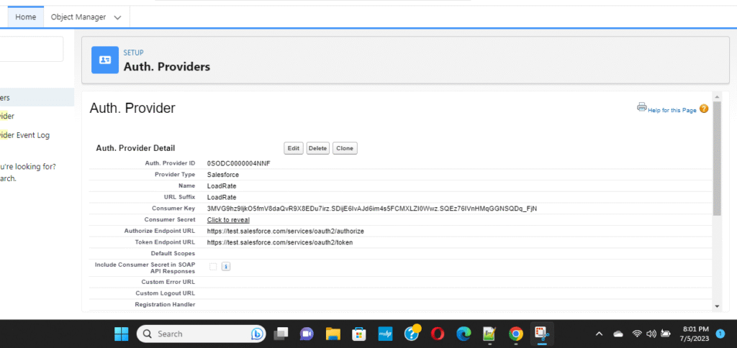Open Opera browser from the taskbar
This screenshot has height=348, width=737.
pos(438,334)
